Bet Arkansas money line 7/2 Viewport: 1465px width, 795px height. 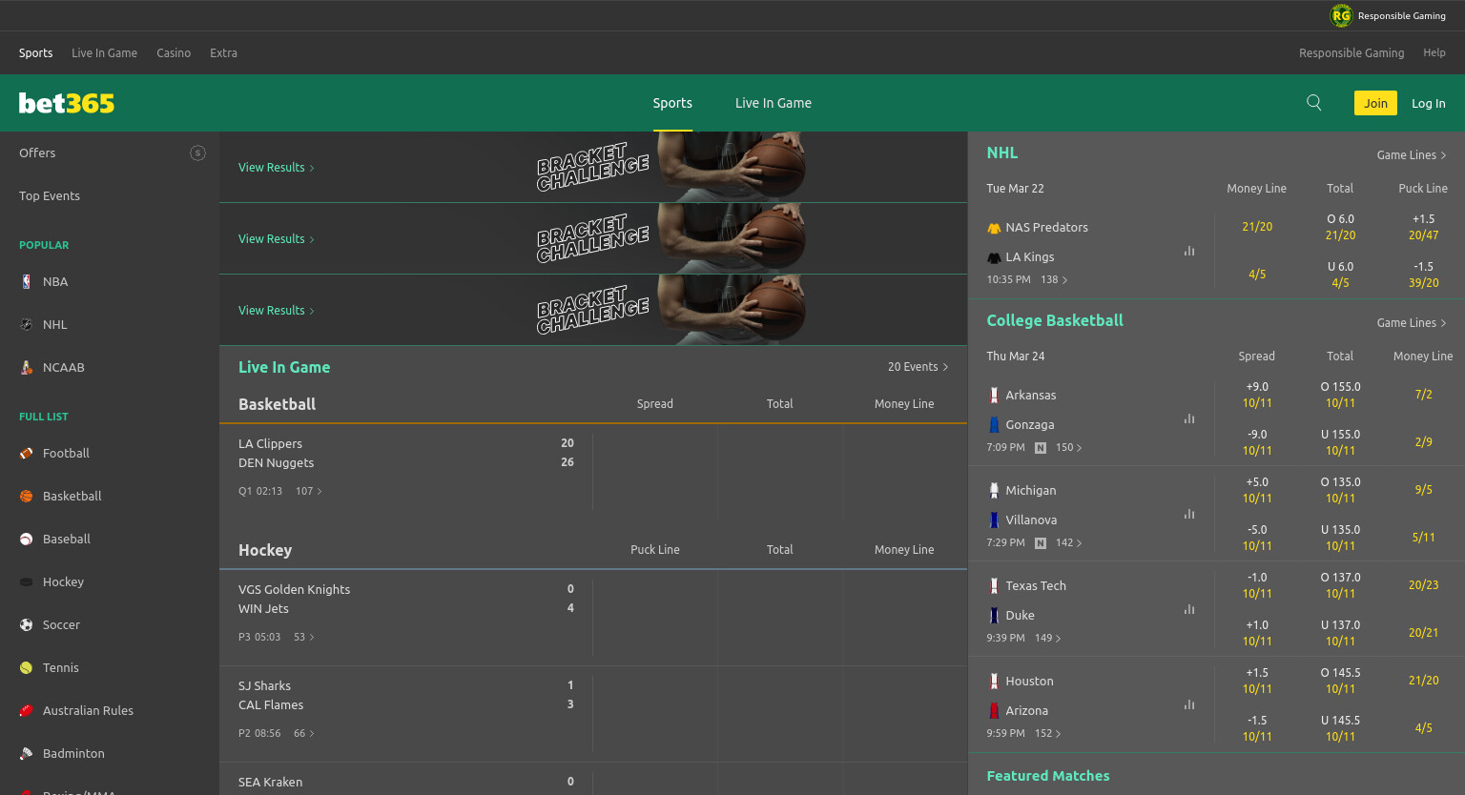pos(1423,395)
